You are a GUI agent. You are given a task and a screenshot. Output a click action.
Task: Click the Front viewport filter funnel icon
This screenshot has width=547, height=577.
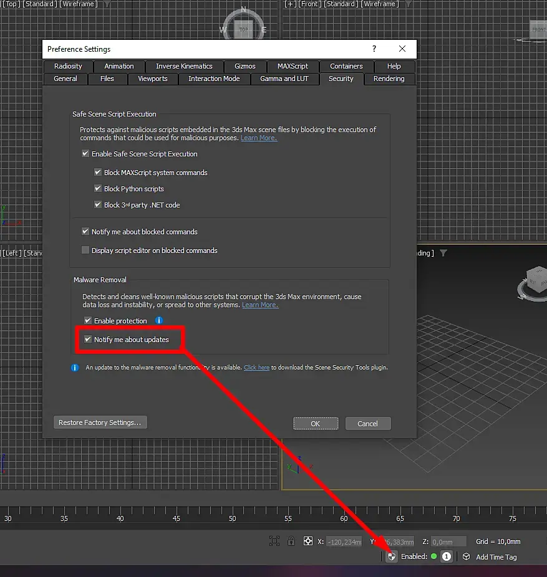[x=409, y=4]
